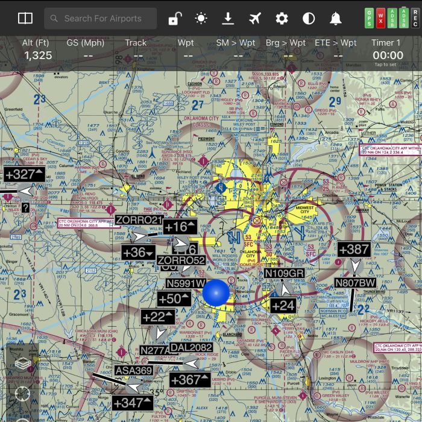Select the ZORRO52 traffic label

pyautogui.click(x=181, y=260)
